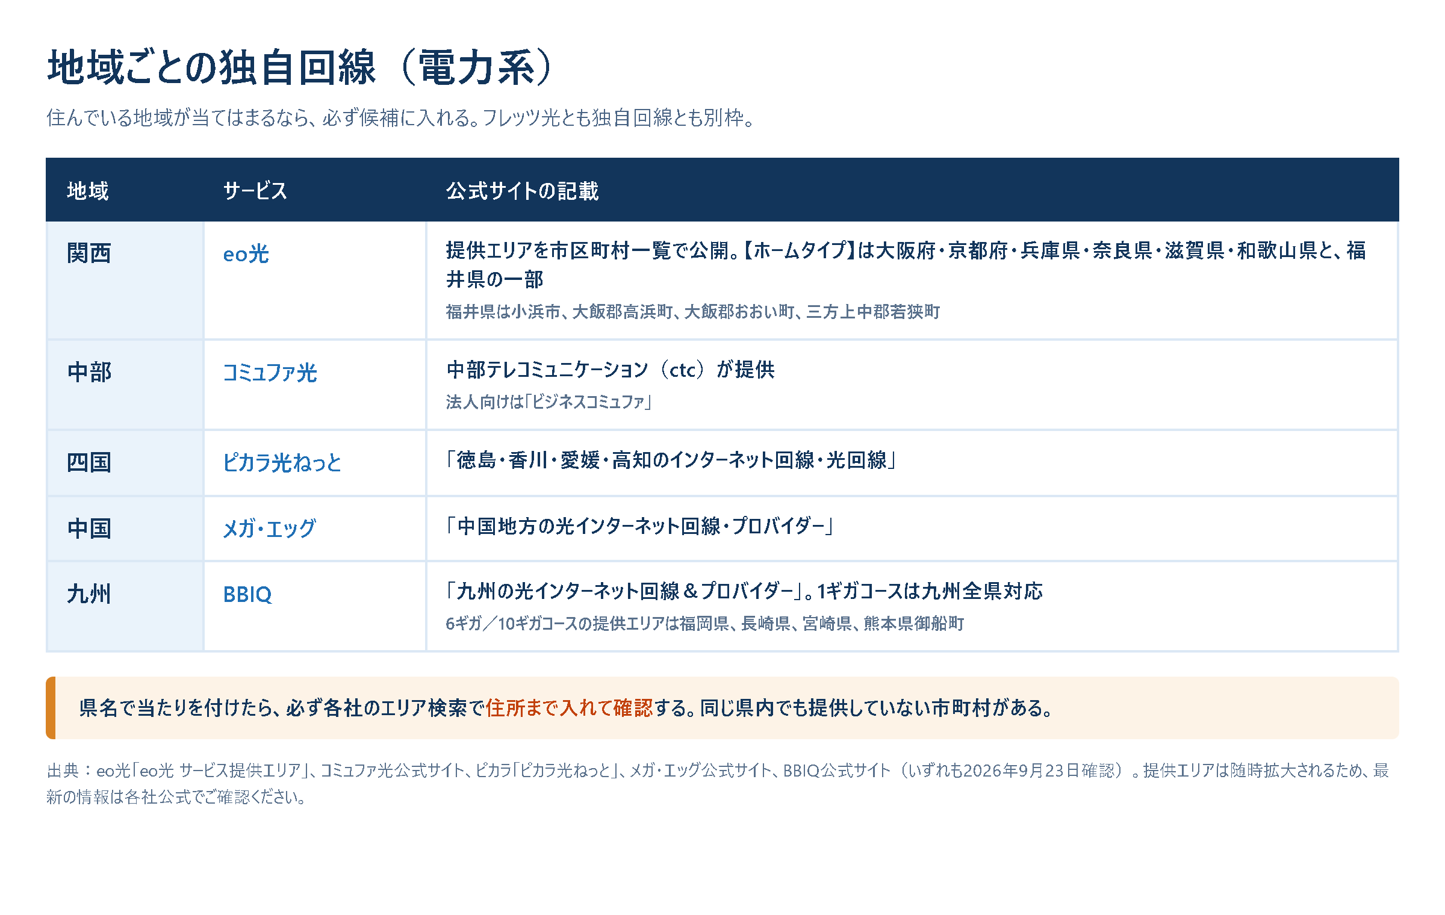Click the Fukui note 福井県は小浜市、大飯郡高浜町

(x=692, y=311)
